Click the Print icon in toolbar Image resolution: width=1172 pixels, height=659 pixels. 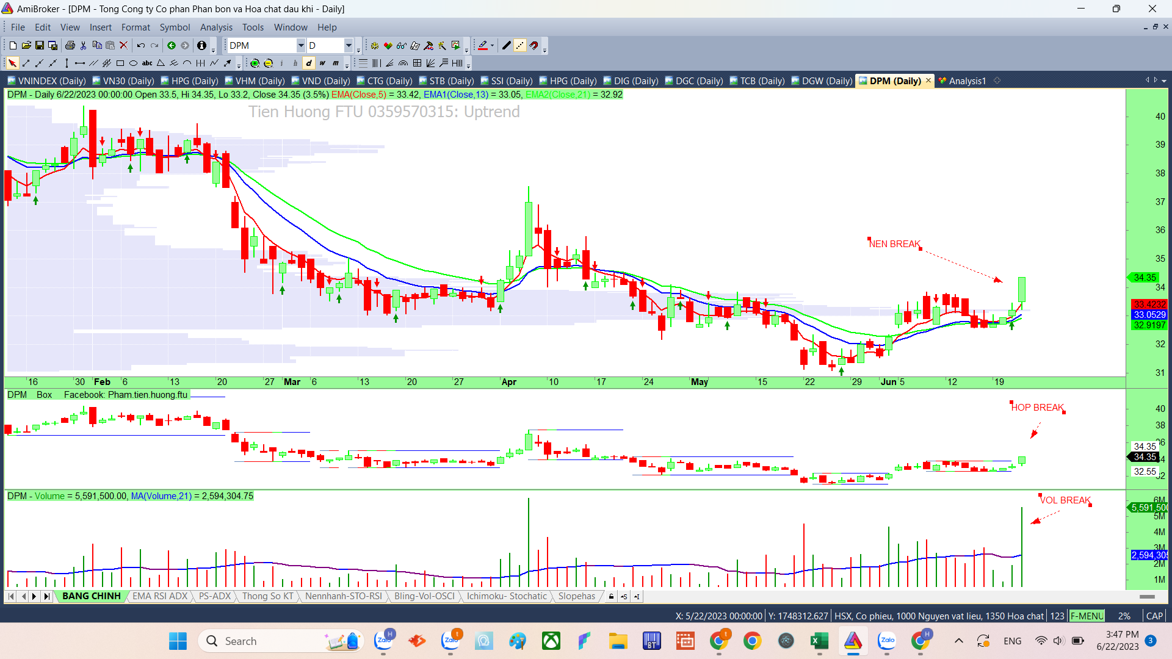pos(70,46)
